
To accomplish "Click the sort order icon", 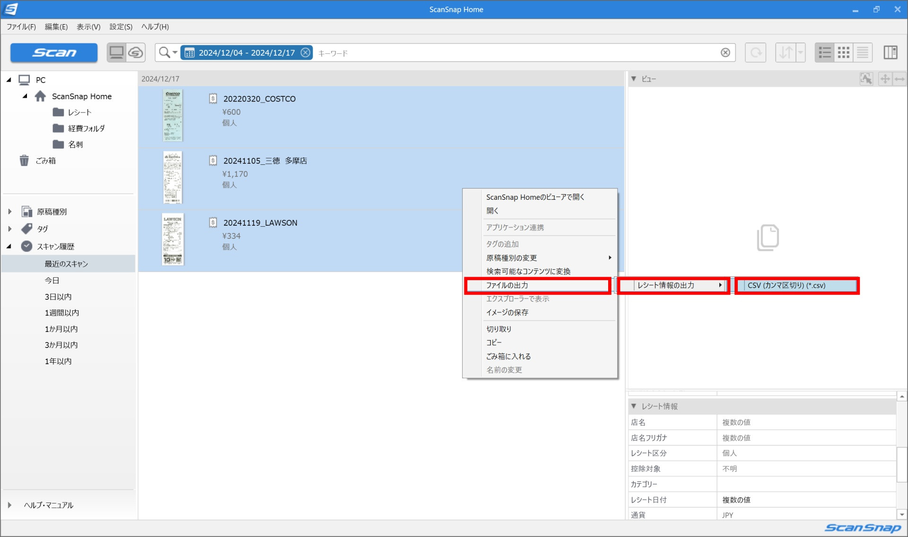I will (x=786, y=52).
